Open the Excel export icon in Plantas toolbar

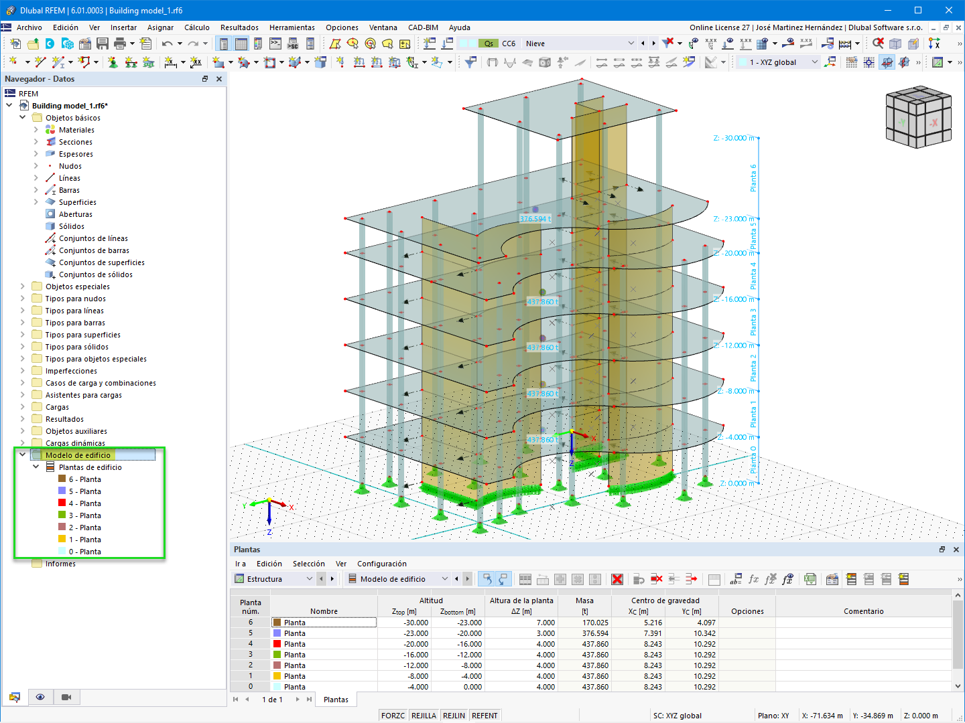click(810, 579)
